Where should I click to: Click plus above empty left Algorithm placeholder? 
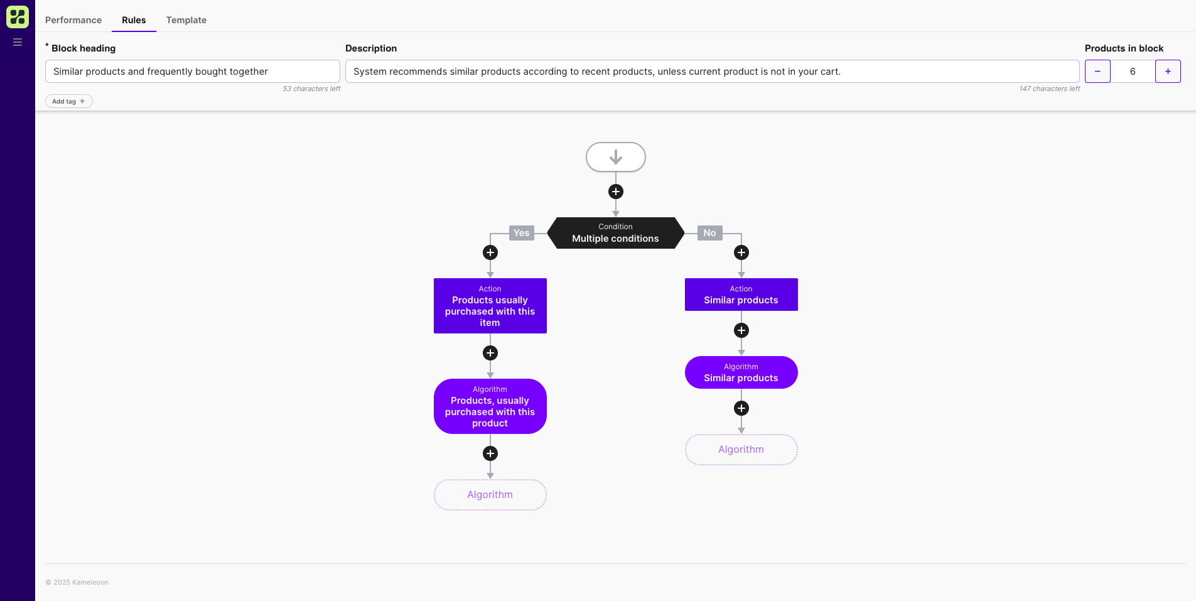[x=490, y=453]
